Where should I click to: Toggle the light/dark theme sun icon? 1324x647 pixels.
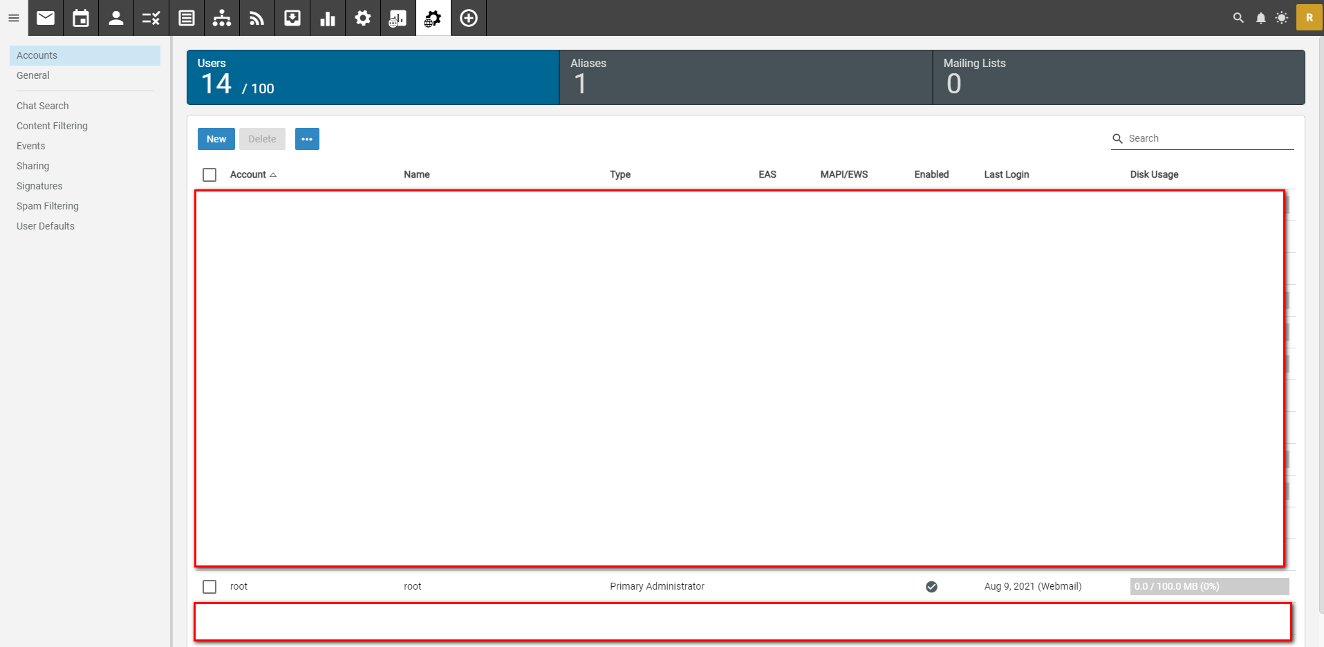[x=1281, y=18]
